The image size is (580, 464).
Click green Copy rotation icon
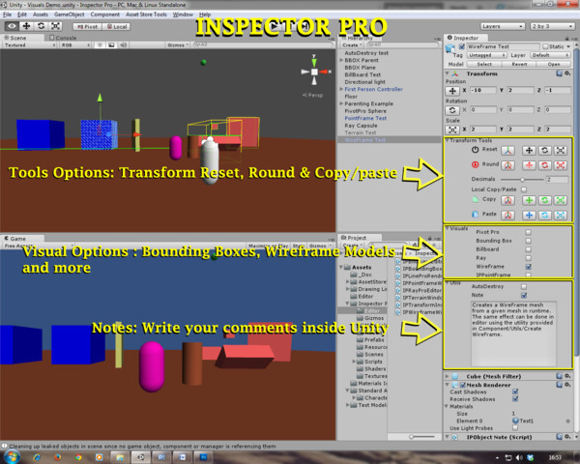(x=544, y=200)
